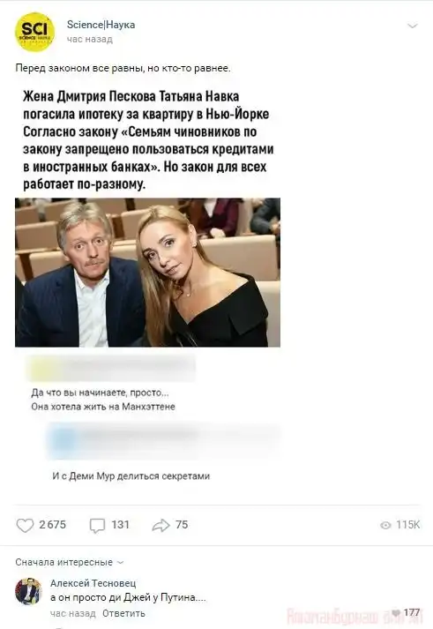Click the post caption 'Перед законом все равны'
The width and height of the screenshot is (433, 629).
coord(123,68)
